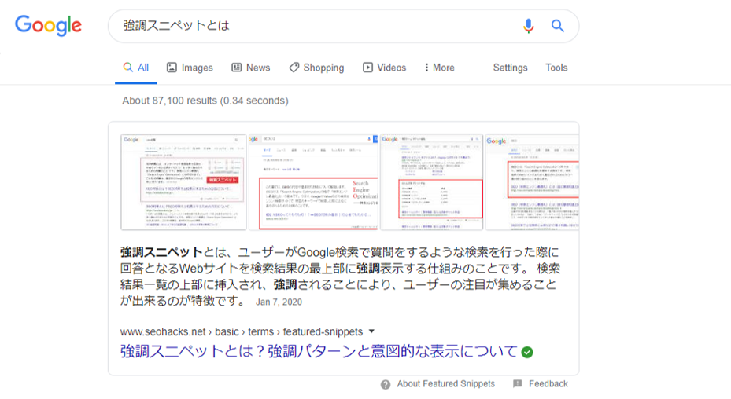Click green checkmark badge beside result title
Screen dimensions: 731x399
tap(527, 352)
